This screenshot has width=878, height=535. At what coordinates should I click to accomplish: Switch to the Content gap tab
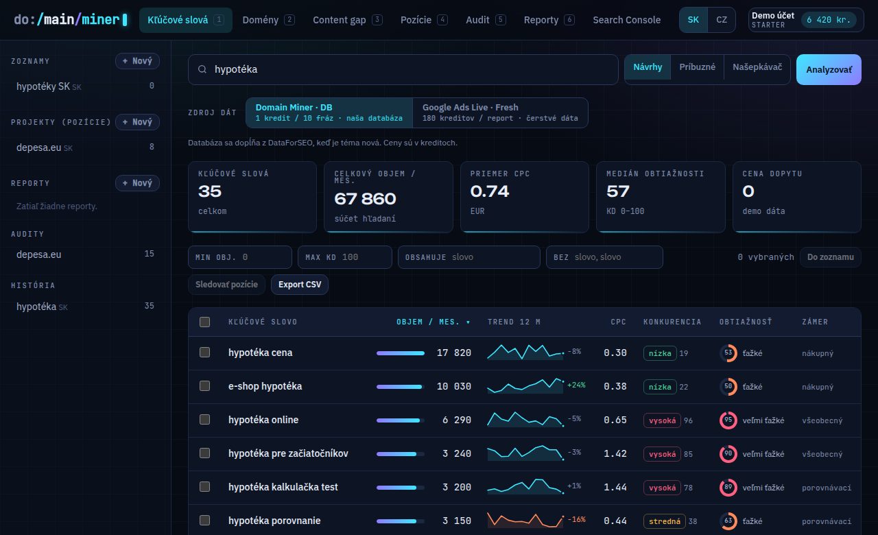point(347,20)
